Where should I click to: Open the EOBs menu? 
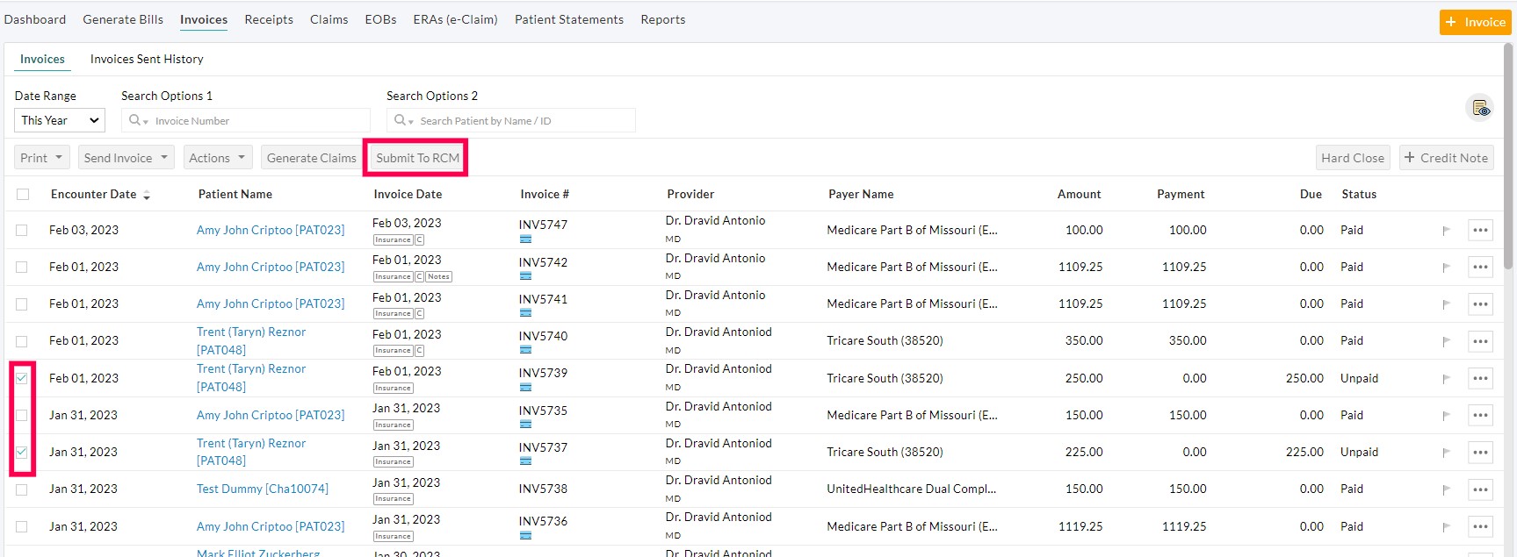pyautogui.click(x=380, y=19)
